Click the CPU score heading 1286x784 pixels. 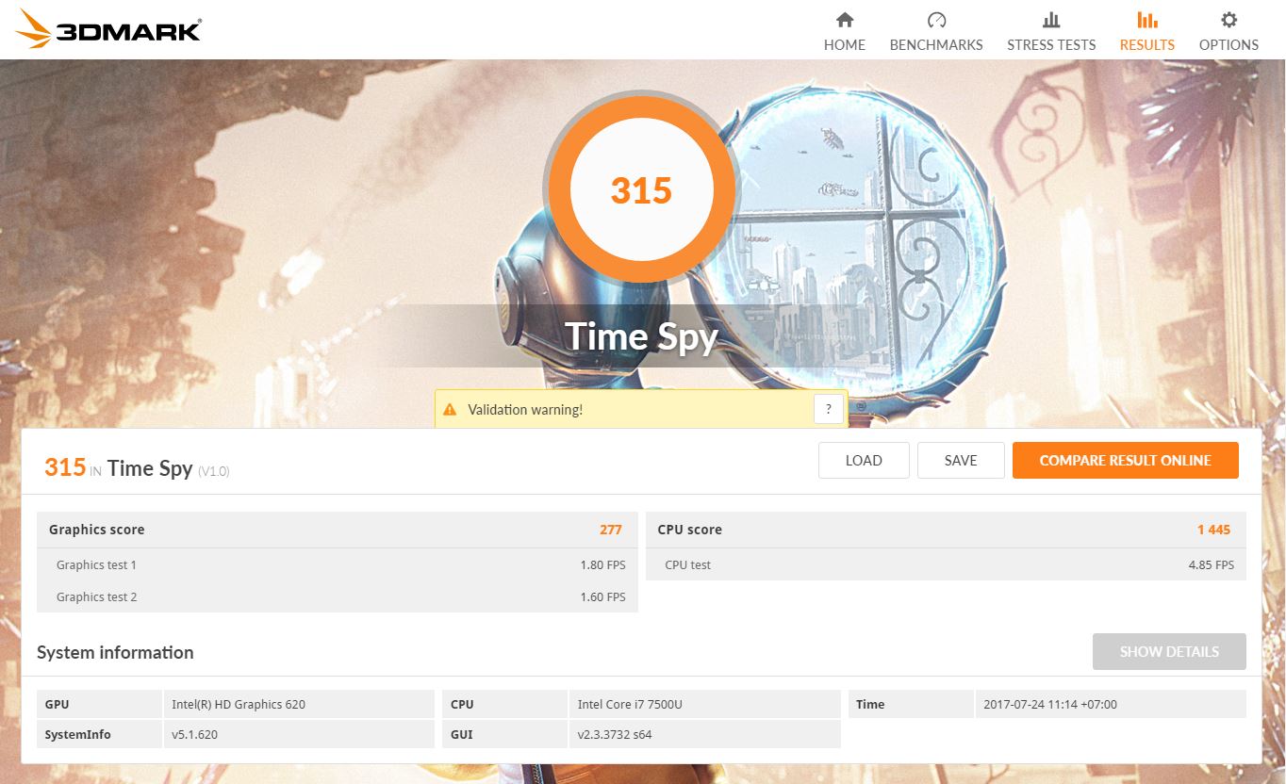pos(690,530)
